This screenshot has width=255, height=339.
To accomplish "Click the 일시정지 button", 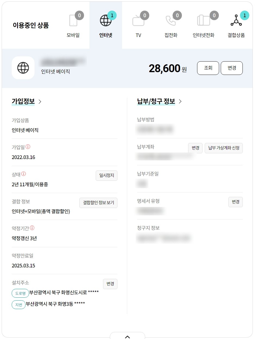I will pos(107,176).
